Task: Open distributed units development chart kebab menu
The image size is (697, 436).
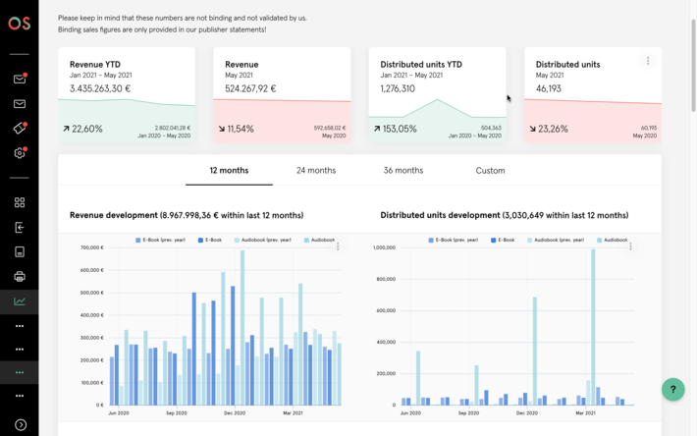Action: pyautogui.click(x=630, y=246)
